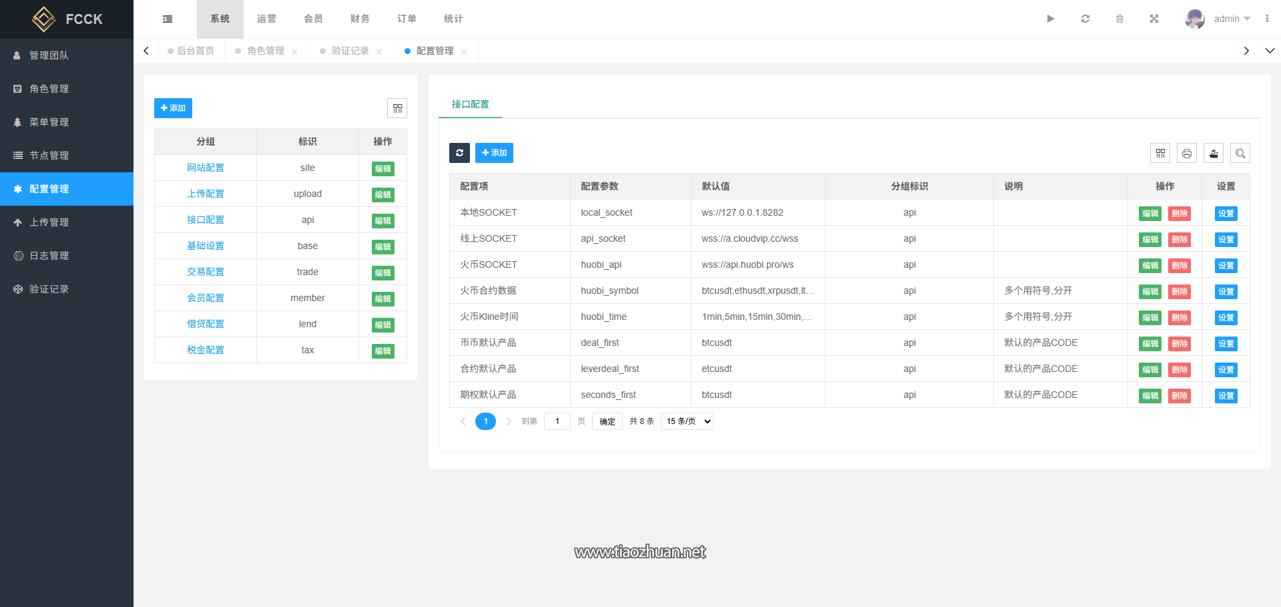This screenshot has width=1281, height=607.
Task: Open 日志管理 in the sidebar
Action: (49, 256)
